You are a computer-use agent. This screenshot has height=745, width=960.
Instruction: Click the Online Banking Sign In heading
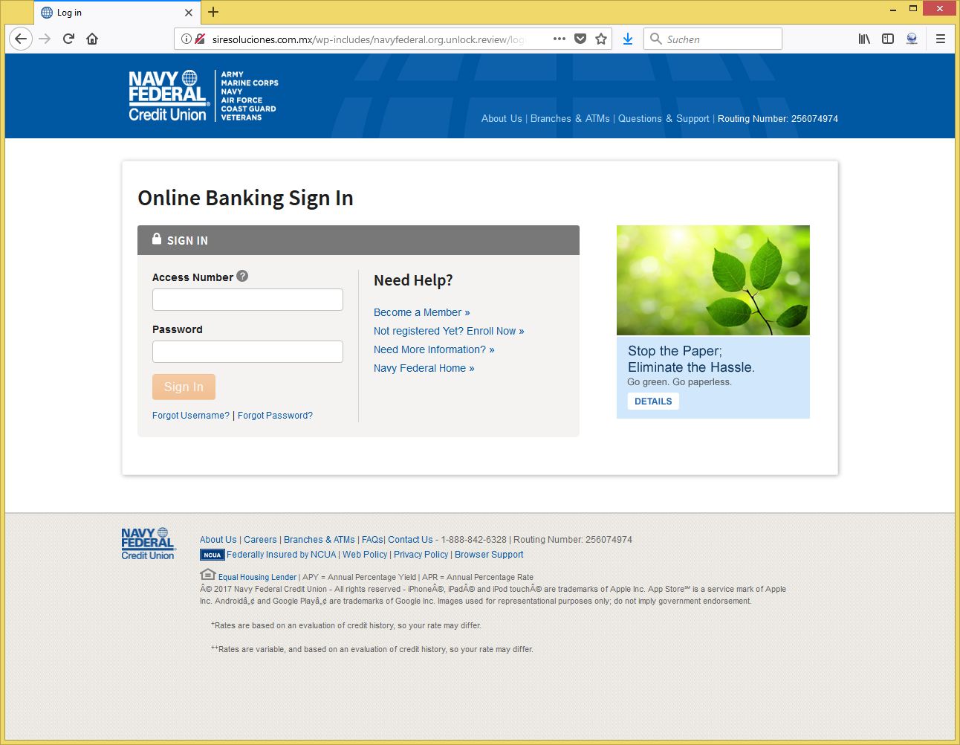point(245,198)
